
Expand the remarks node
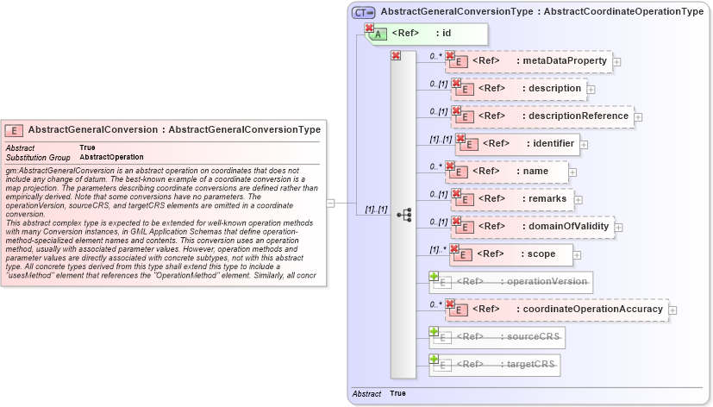(x=578, y=200)
